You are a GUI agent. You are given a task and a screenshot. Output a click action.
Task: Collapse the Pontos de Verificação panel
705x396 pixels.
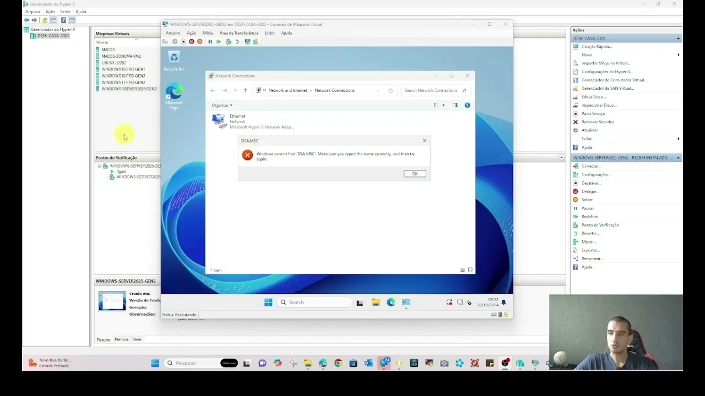[561, 157]
